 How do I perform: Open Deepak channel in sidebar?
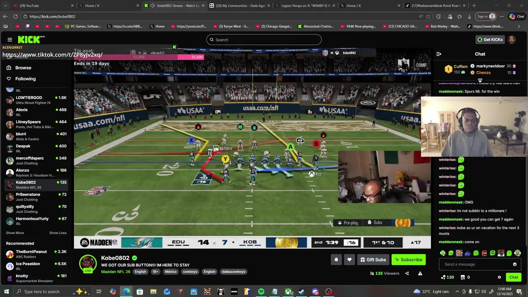36,148
